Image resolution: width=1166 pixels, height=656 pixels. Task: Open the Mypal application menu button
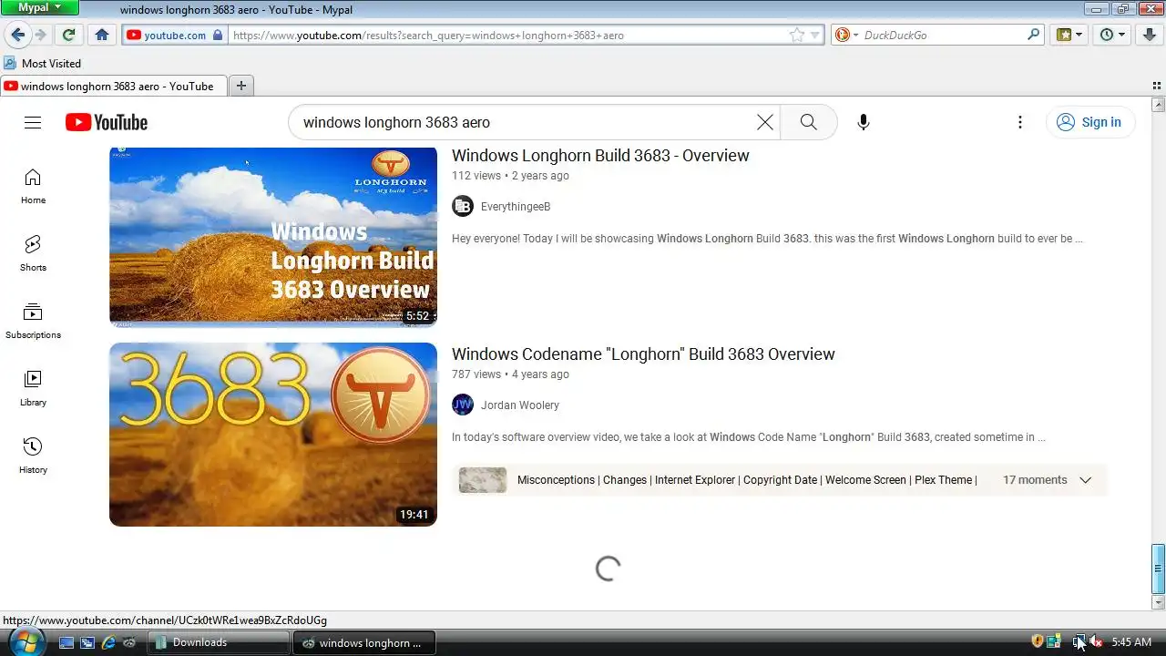pos(40,7)
